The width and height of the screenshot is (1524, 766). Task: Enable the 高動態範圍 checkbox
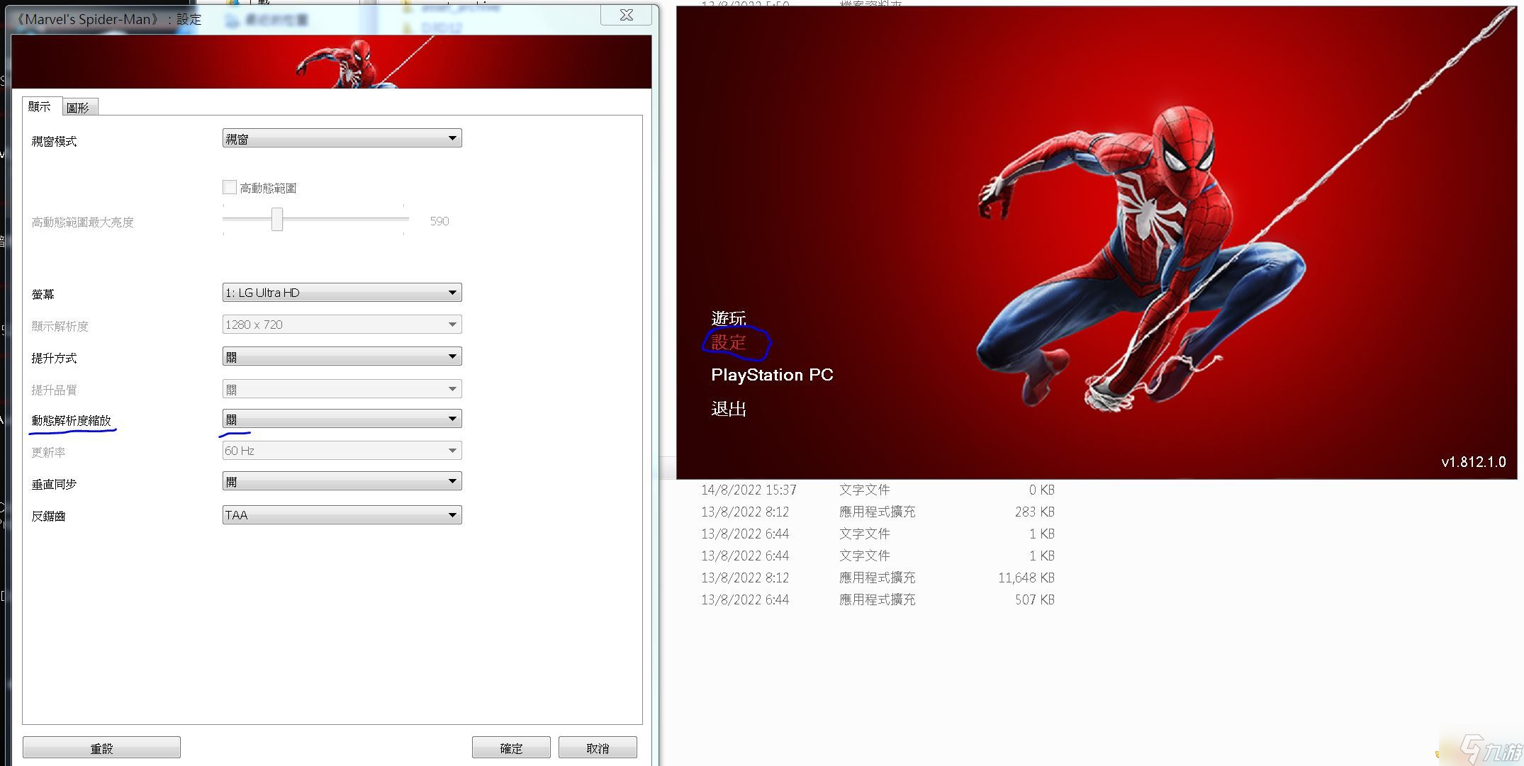230,187
